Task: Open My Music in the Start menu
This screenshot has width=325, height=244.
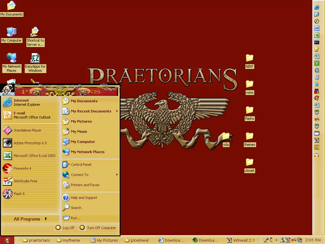Action: pos(90,131)
